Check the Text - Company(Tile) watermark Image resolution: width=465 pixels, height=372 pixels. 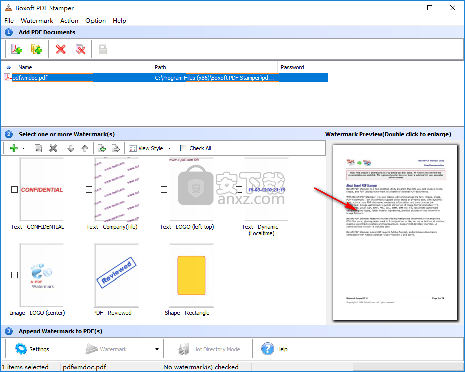tap(89, 189)
